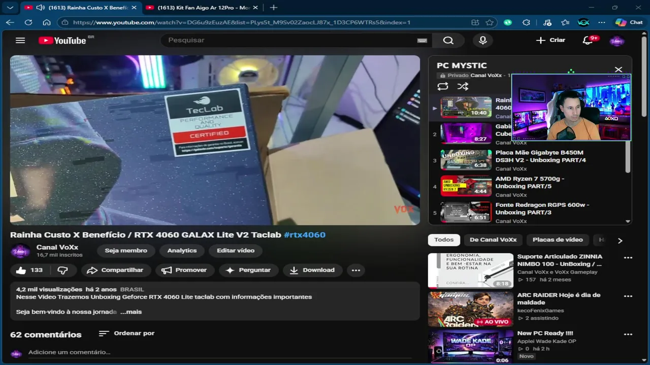Dislike the video with thumbs down
This screenshot has height=365, width=650.
(x=62, y=270)
